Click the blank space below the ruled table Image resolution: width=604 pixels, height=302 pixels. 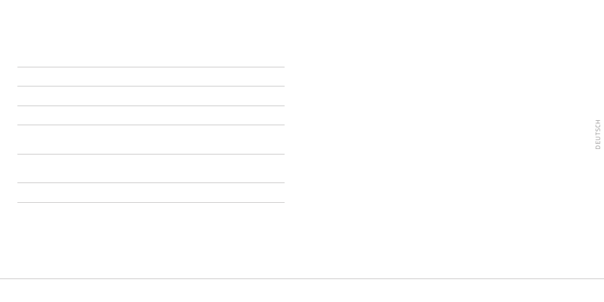click(151, 240)
